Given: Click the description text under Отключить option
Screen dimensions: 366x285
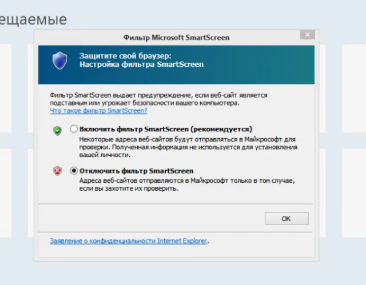Looking at the screenshot, I should 187,184.
